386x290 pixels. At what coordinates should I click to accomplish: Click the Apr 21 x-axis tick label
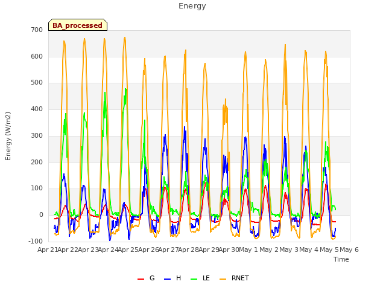pos(47,250)
